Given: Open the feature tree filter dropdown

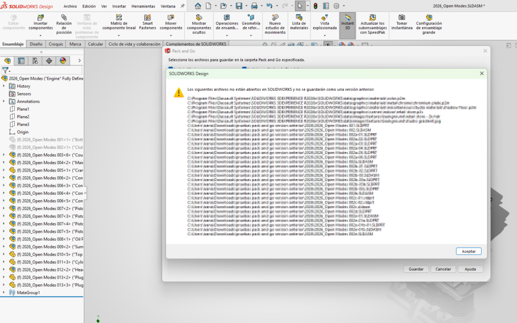Looking at the screenshot, I should (x=7, y=71).
